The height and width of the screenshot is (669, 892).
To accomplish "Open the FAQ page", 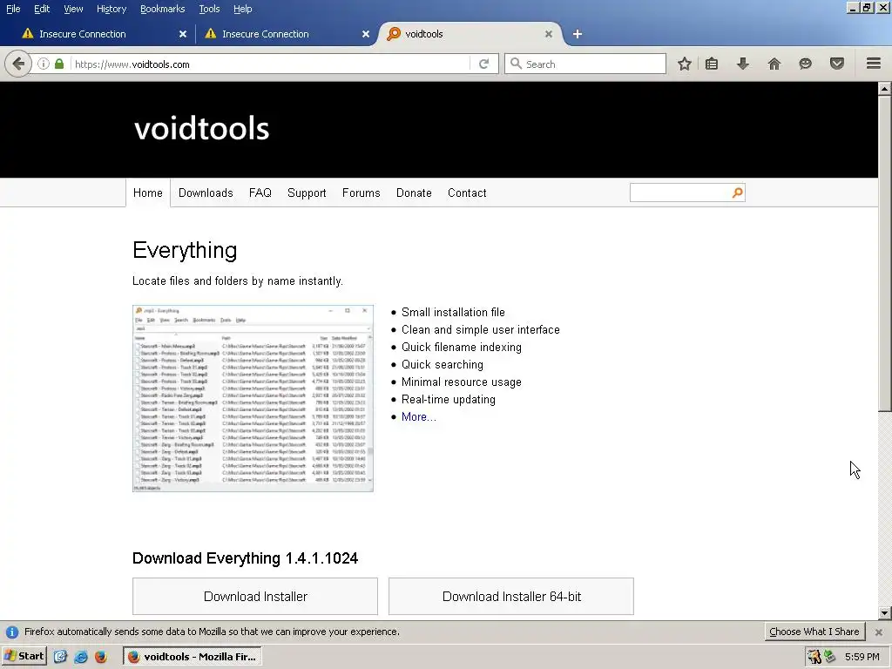I will coord(260,193).
